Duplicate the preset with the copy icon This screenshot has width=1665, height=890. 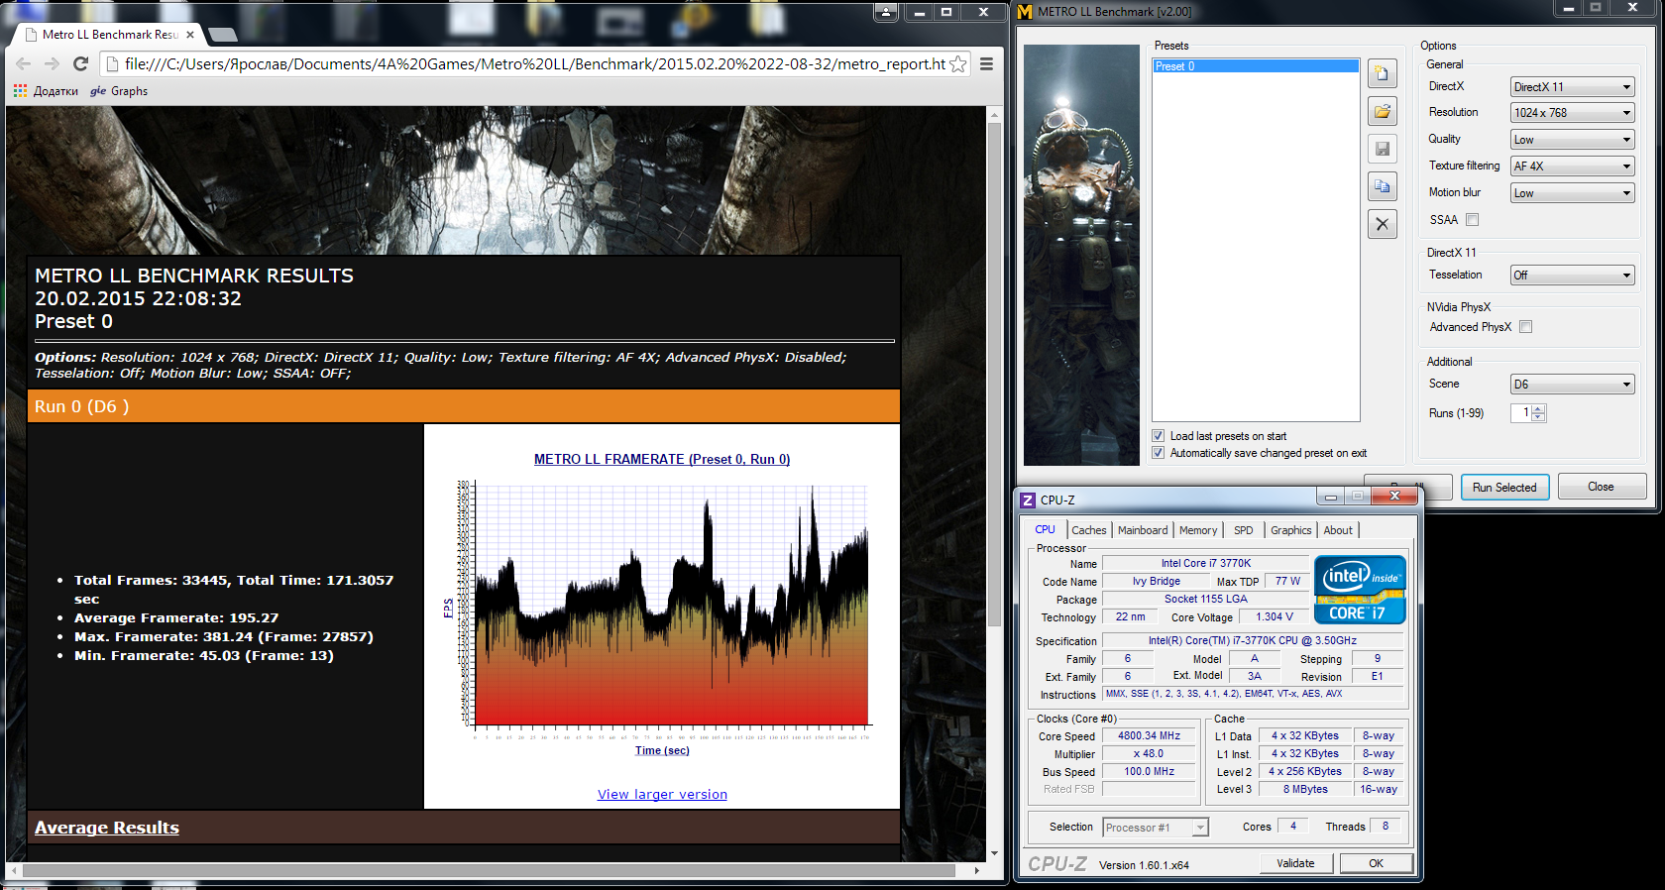pyautogui.click(x=1383, y=186)
